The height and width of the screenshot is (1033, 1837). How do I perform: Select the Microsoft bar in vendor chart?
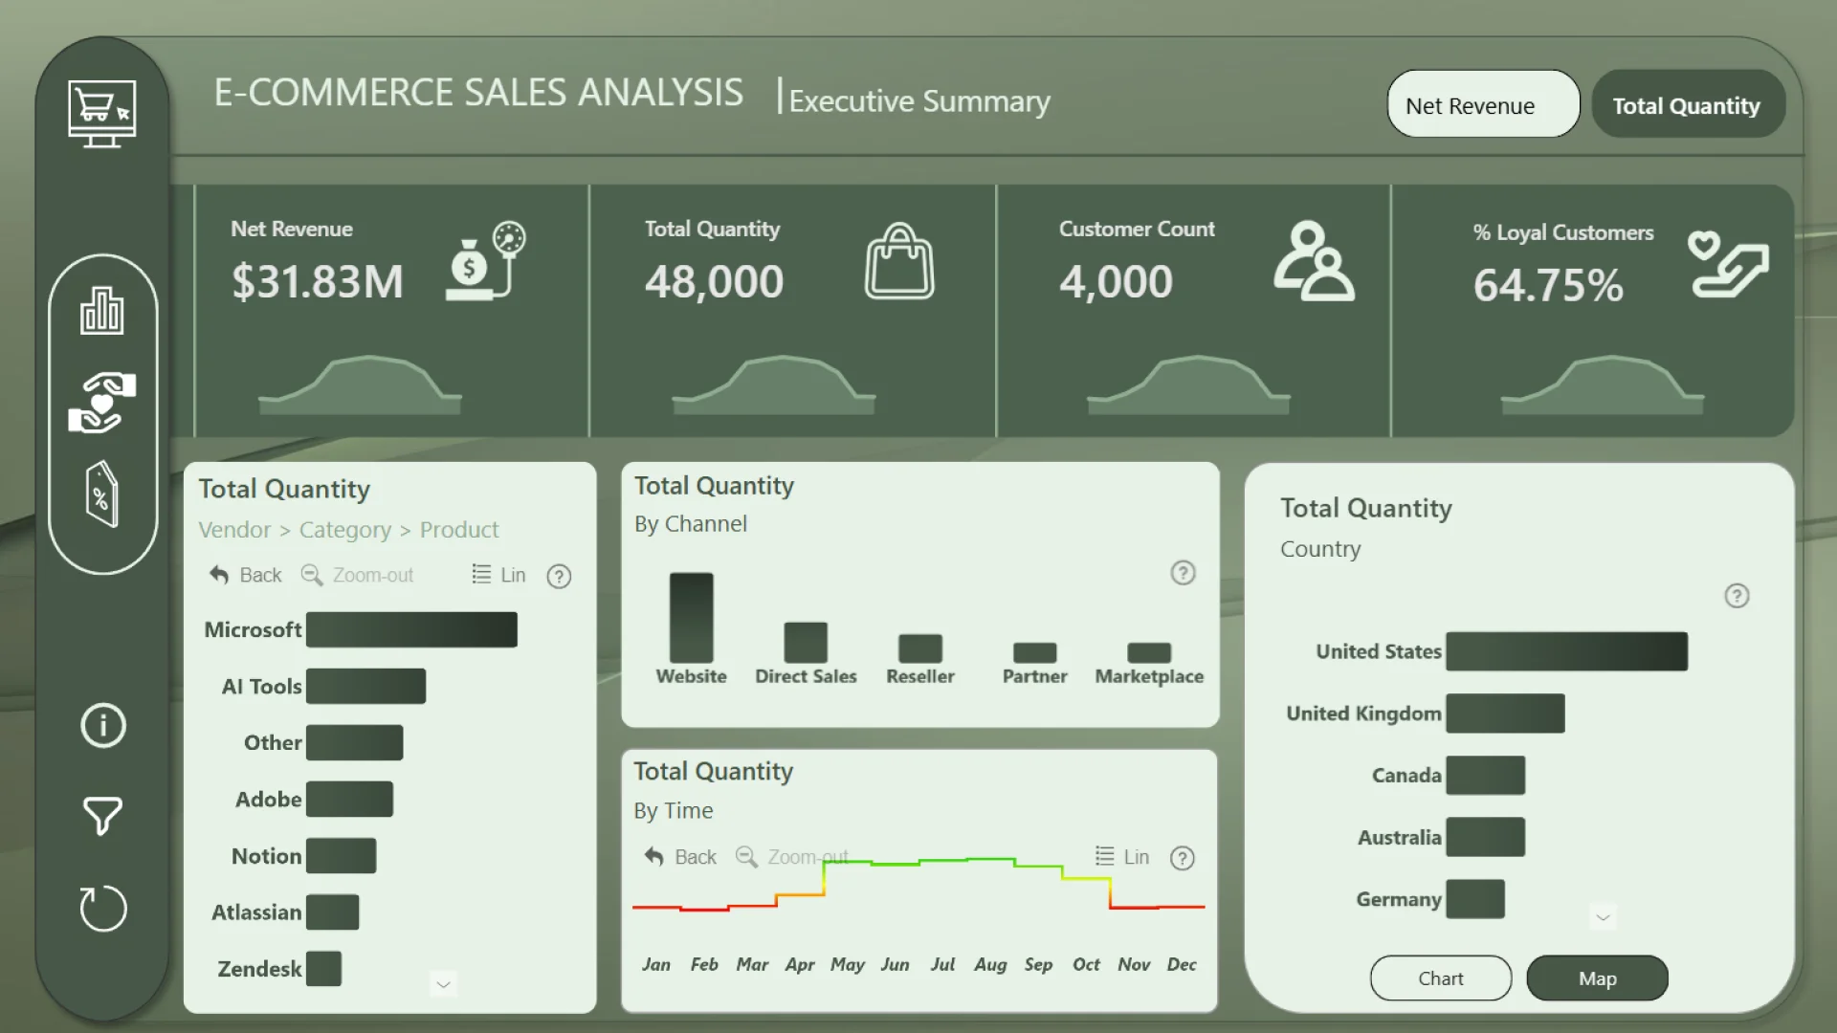pos(411,630)
